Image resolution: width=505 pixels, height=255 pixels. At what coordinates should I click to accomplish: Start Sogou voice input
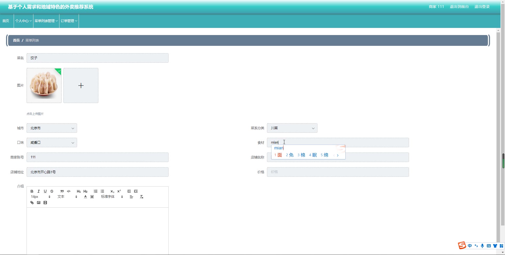pyautogui.click(x=482, y=246)
